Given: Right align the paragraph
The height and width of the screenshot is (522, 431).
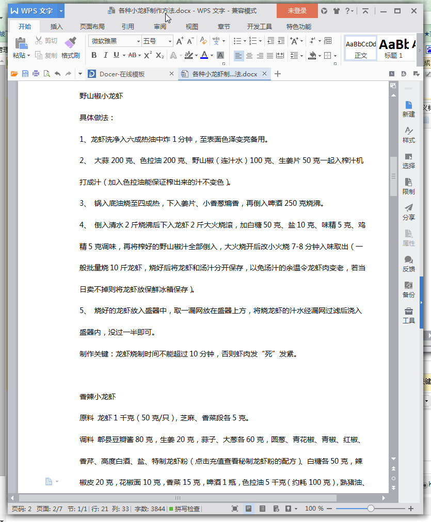Looking at the screenshot, I should pos(260,56).
